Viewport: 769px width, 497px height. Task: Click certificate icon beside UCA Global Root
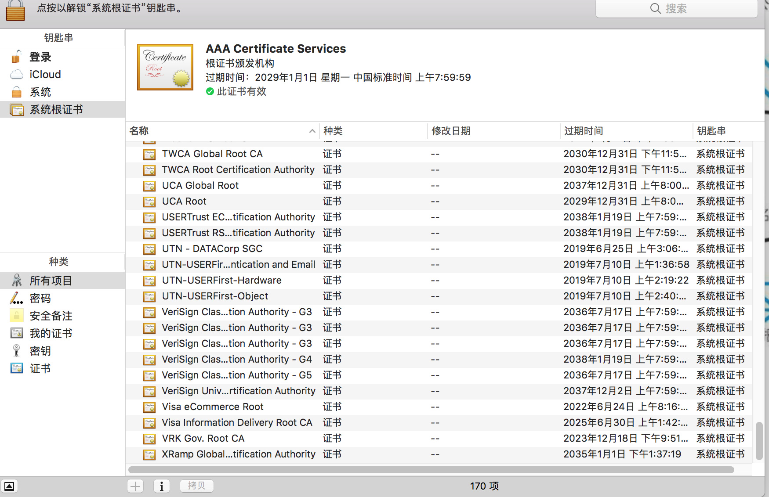149,186
